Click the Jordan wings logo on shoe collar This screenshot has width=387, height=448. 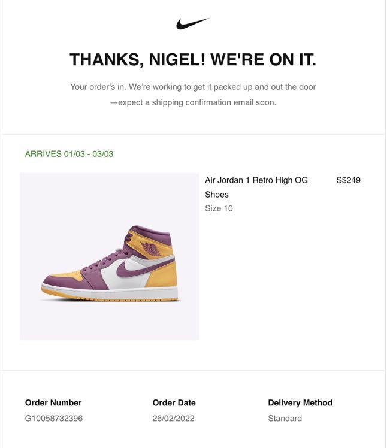(x=152, y=249)
